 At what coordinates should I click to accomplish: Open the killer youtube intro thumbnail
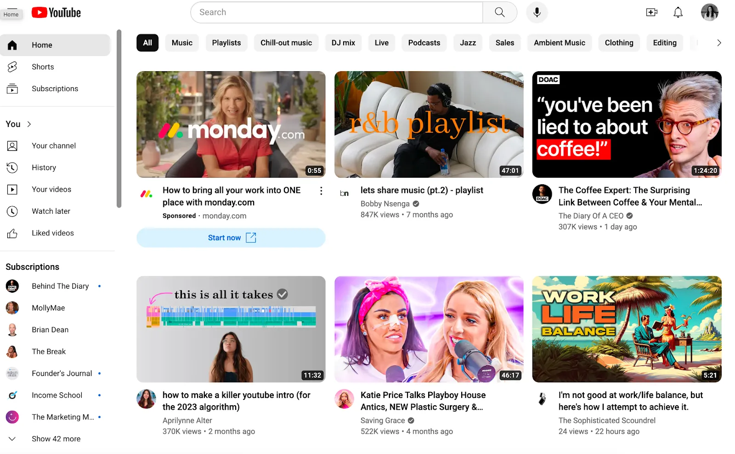(231, 329)
